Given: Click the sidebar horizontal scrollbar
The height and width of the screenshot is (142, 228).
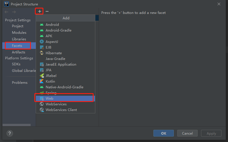Looking at the screenshot, I should [16, 125].
